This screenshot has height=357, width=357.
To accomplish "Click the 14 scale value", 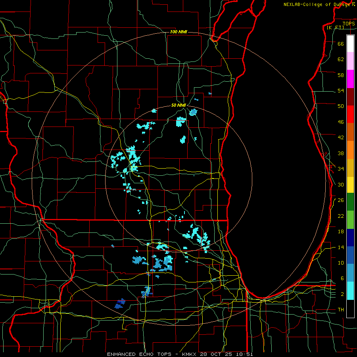I will tap(341, 247).
